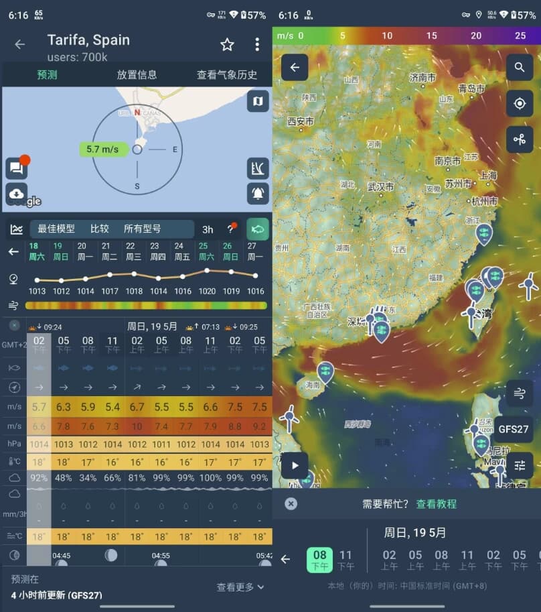Image resolution: width=541 pixels, height=612 pixels.
Task: Center map on current location
Action: [520, 104]
